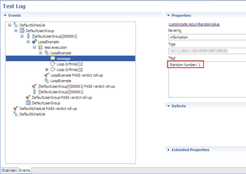Click the clock icon of the expanded LoopExample node
Image resolution: width=246 pixels, height=174 pixels.
[x=47, y=53]
